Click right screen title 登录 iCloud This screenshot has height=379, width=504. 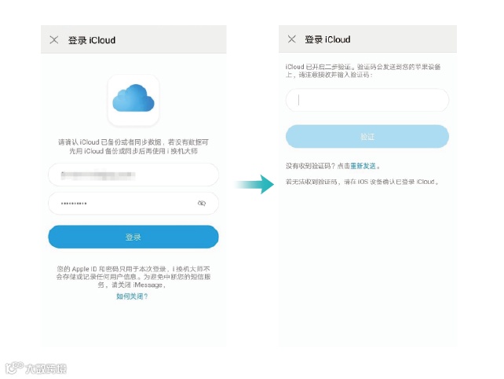(x=327, y=39)
